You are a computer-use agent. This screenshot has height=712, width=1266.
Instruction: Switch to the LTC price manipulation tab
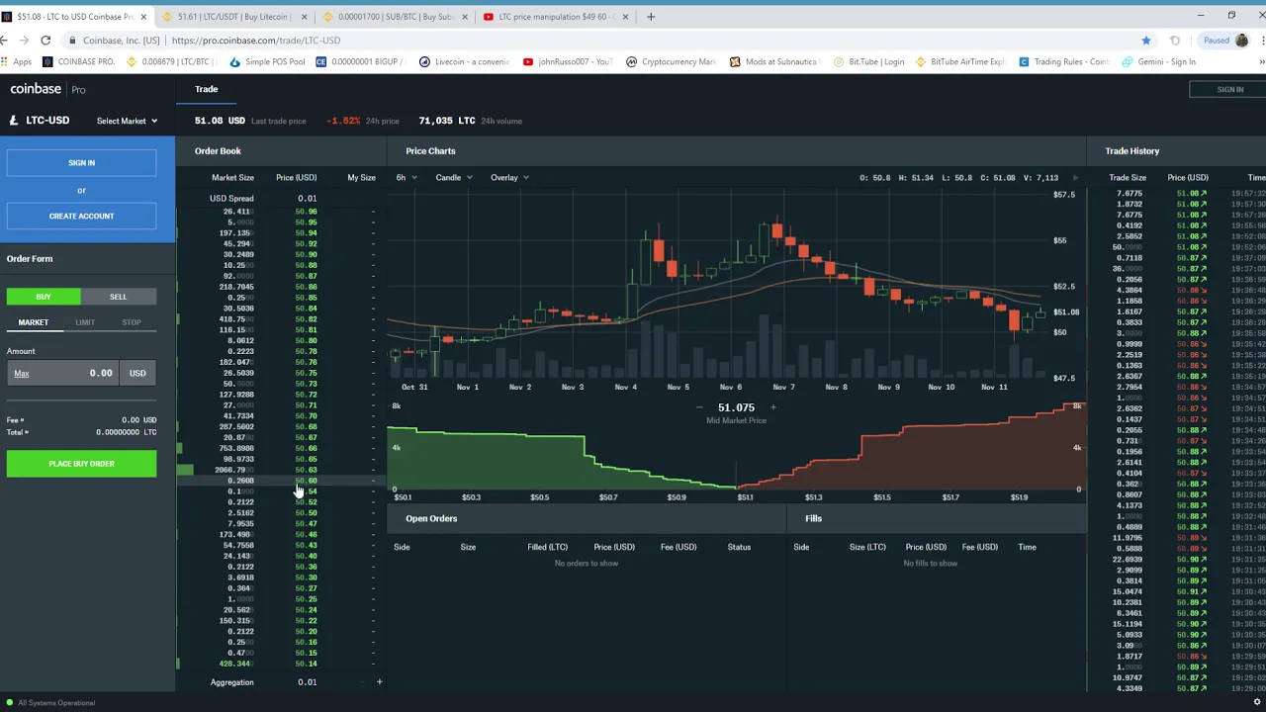(x=556, y=17)
